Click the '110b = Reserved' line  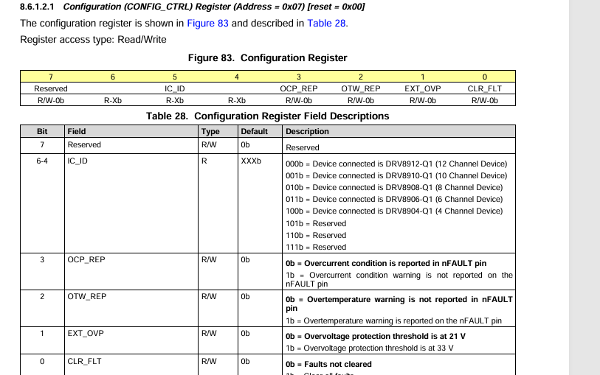[316, 235]
